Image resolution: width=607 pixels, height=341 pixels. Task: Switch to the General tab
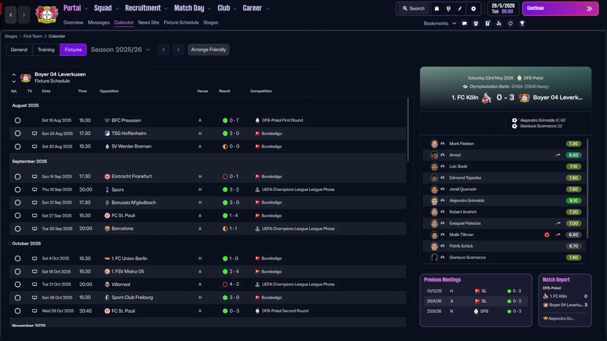(19, 50)
